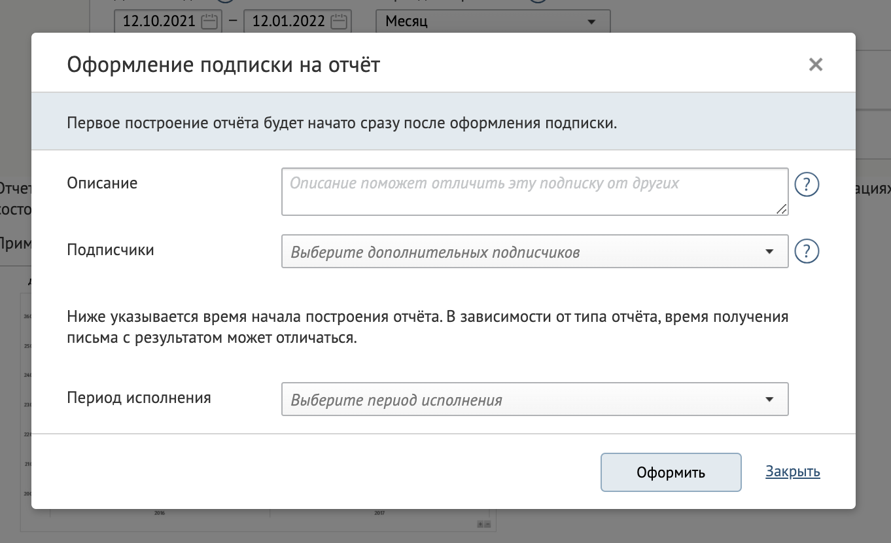Click the 12.10.2021 start date field
This screenshot has height=543, width=891.
pyautogui.click(x=168, y=21)
